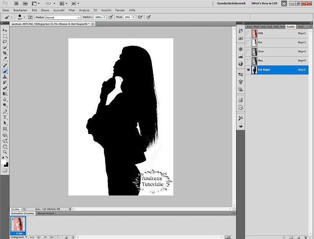Open the Filter menu
This screenshot has width=314, height=239.
tap(72, 10)
